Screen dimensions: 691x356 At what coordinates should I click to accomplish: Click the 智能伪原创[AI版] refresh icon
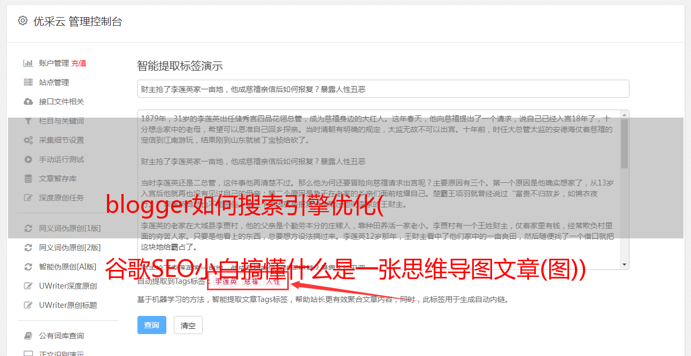tap(28, 267)
